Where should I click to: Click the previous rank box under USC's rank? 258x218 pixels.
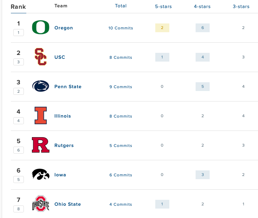[19, 62]
